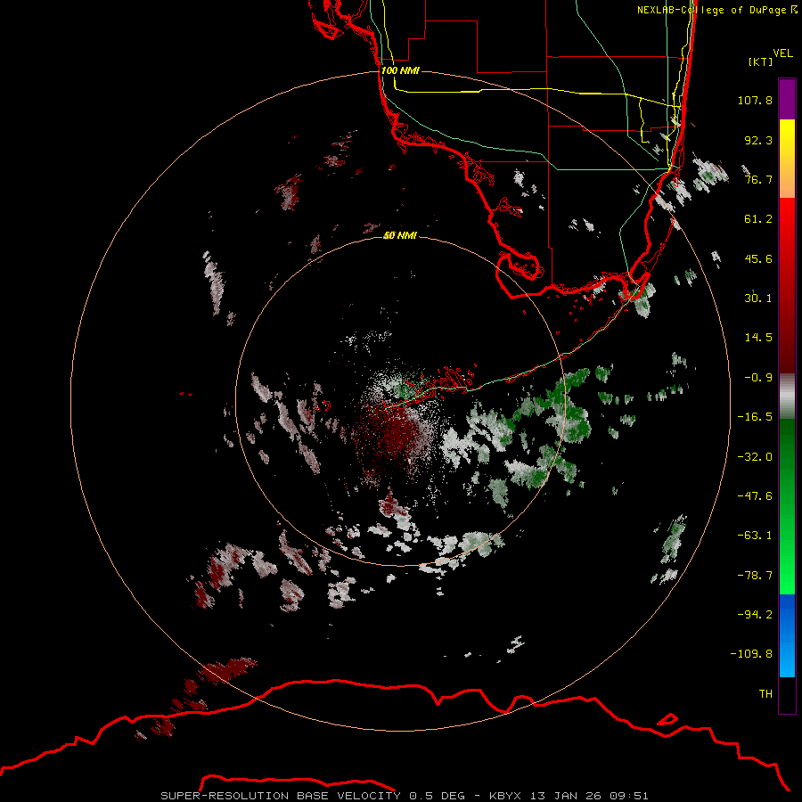The image size is (802, 802).
Task: Click the -109.8 velocity scale value
Action: pos(751,654)
